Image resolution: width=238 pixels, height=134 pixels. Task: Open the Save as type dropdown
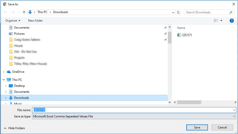(234, 116)
